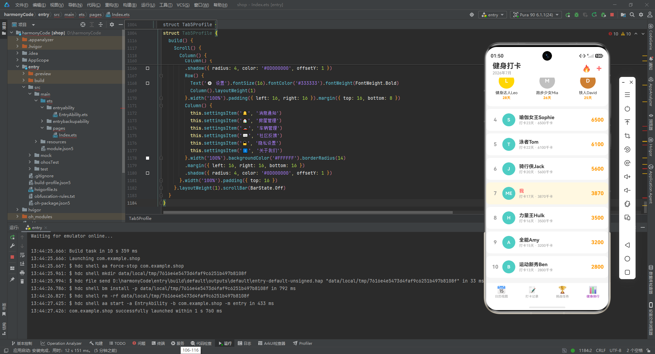This screenshot has height=354, width=655.
Task: Click the red Stop button in top toolbar
Action: (612, 15)
